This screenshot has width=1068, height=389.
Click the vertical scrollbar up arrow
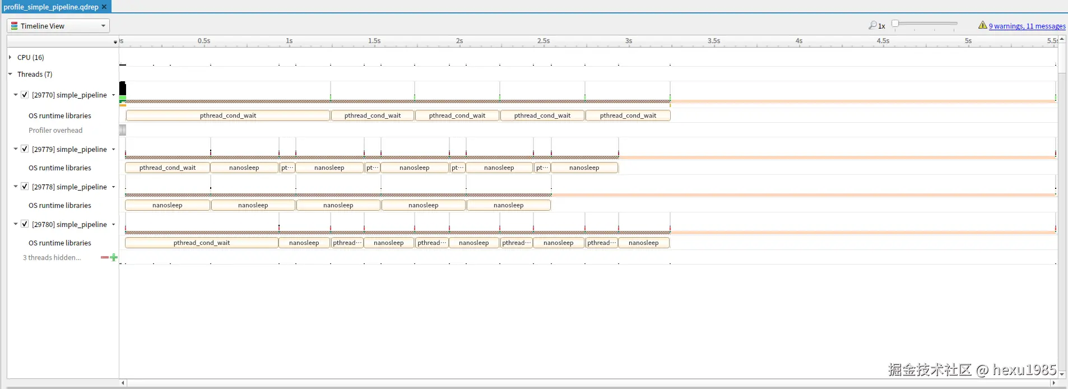click(1062, 39)
